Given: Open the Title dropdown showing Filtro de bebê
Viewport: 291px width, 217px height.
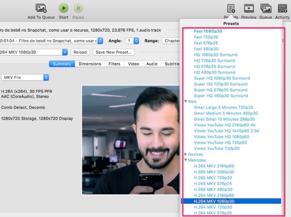Looking at the screenshot, I should (51, 41).
